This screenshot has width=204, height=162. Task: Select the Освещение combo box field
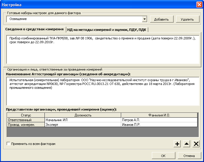(x=77, y=19)
